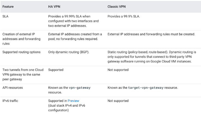
Task: Click 'Two tunnels from one Cloud VPN gateway' label
Action: pyautogui.click(x=23, y=74)
